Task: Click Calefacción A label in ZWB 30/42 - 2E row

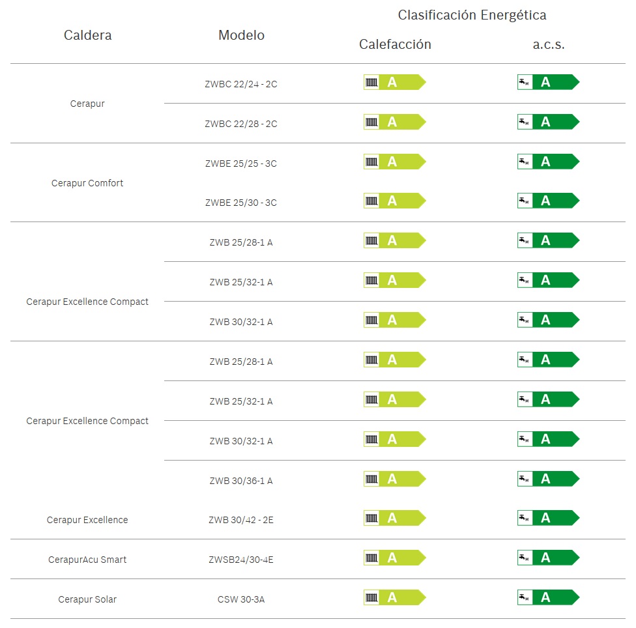Action: (395, 518)
